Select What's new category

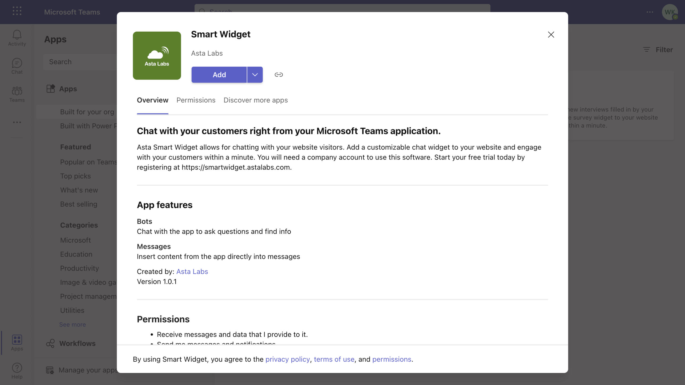(x=79, y=190)
